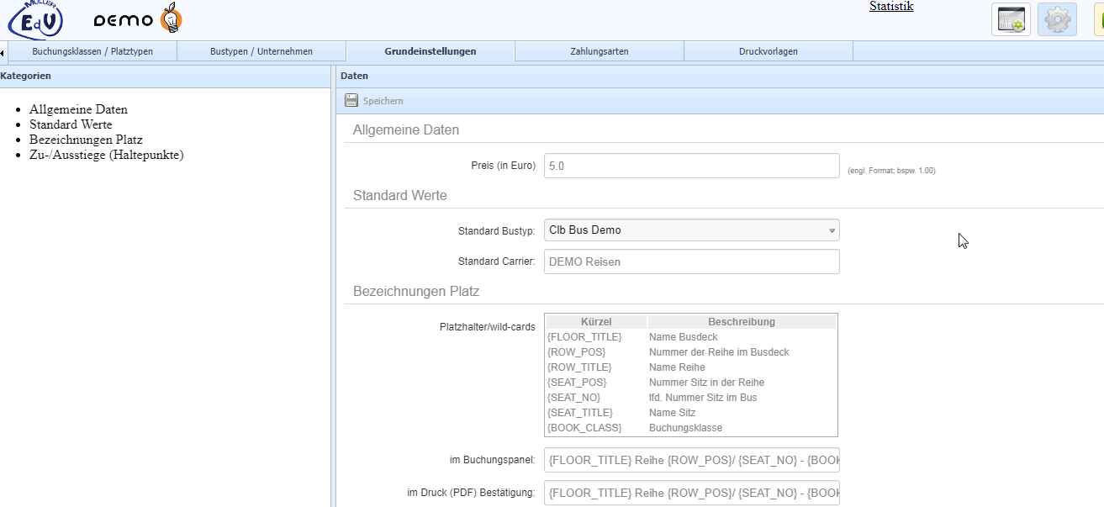
Task: Open the Bustypen / Unternehmen tab
Action: tap(261, 51)
